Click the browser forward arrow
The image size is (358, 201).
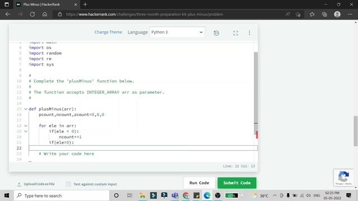click(x=20, y=14)
